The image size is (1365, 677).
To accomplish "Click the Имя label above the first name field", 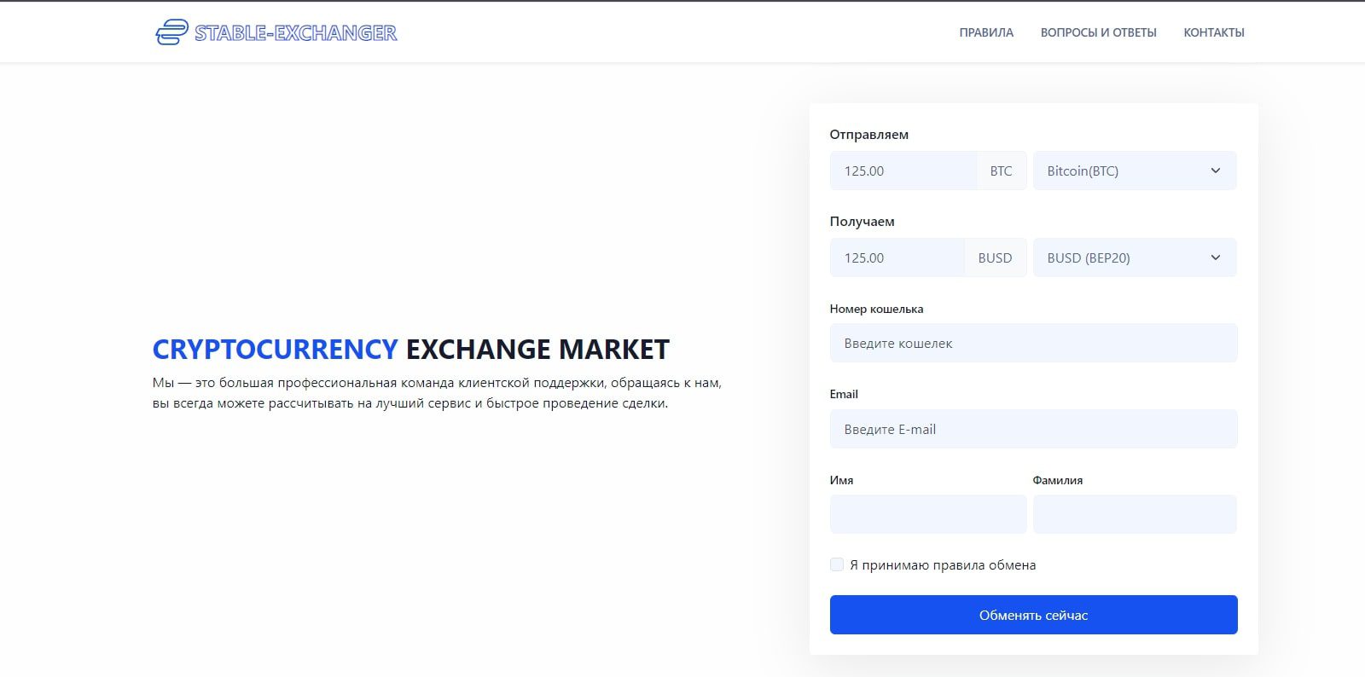I will (841, 480).
